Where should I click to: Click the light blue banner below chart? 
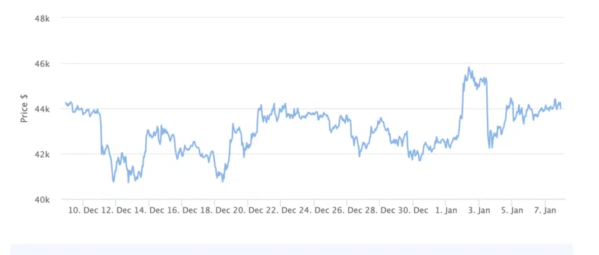(x=292, y=249)
